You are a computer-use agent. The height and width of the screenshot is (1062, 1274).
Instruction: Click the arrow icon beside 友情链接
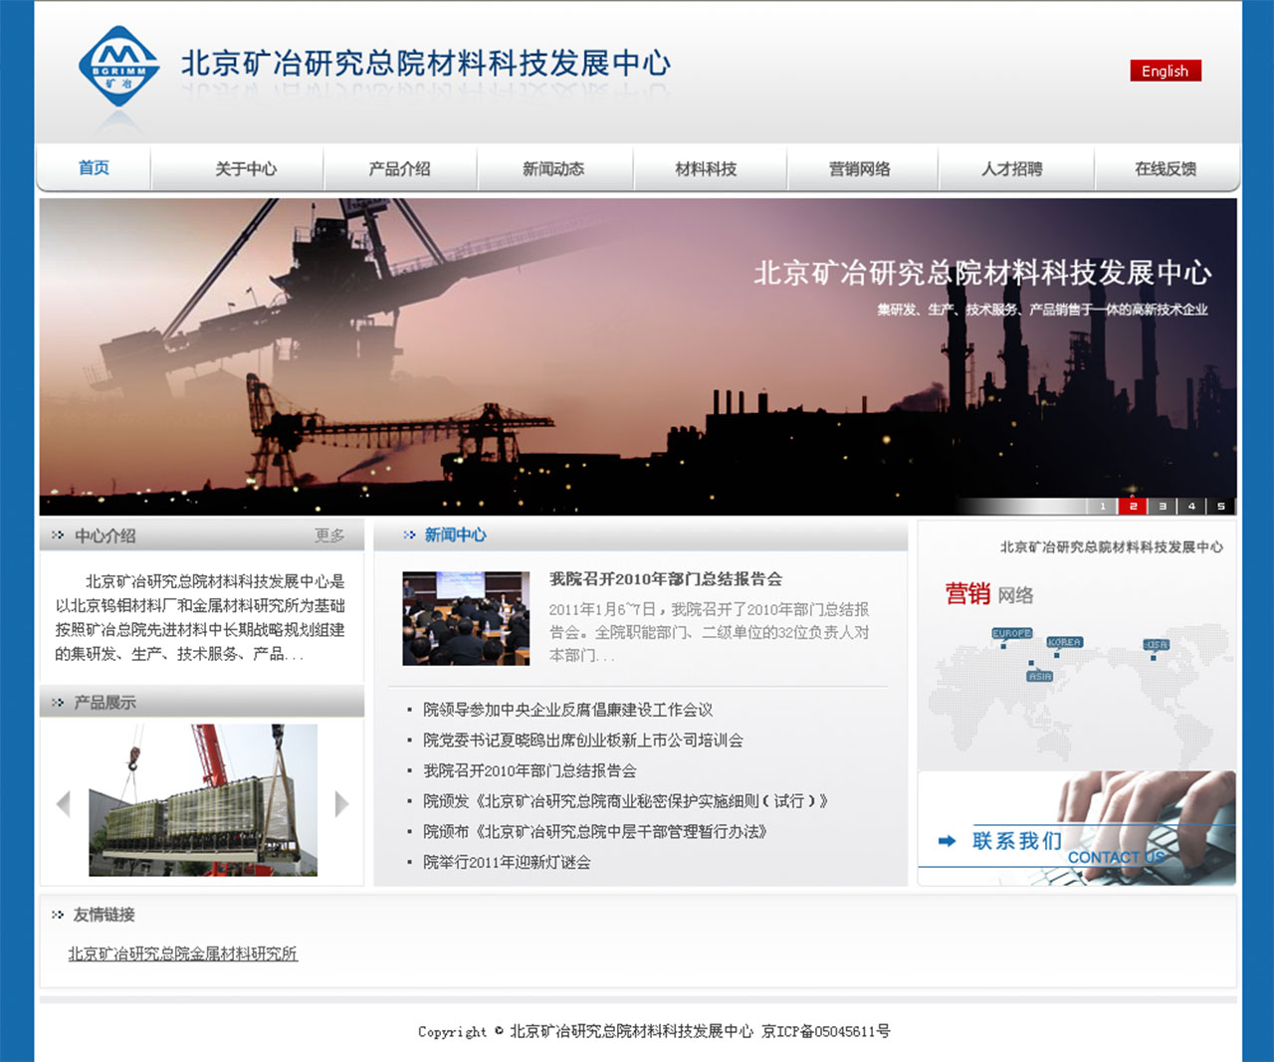58,915
